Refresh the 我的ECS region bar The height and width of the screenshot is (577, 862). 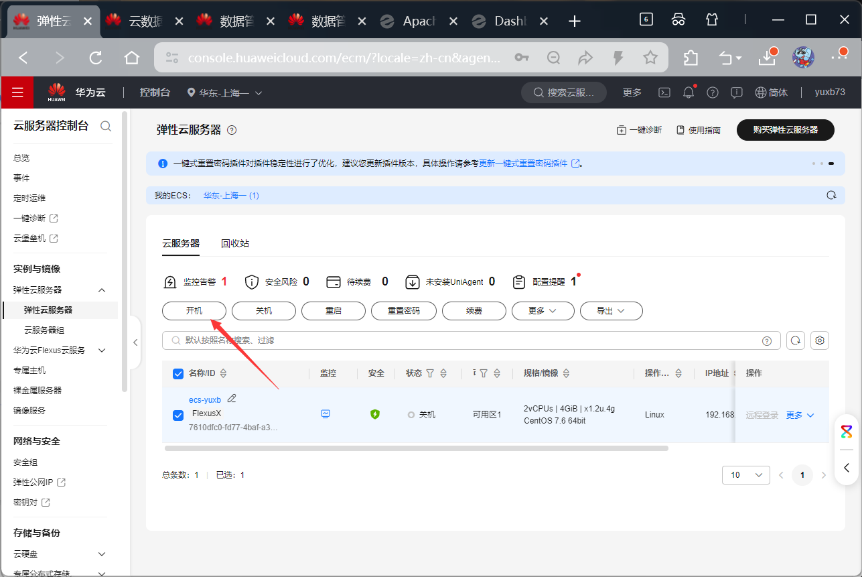pos(831,196)
